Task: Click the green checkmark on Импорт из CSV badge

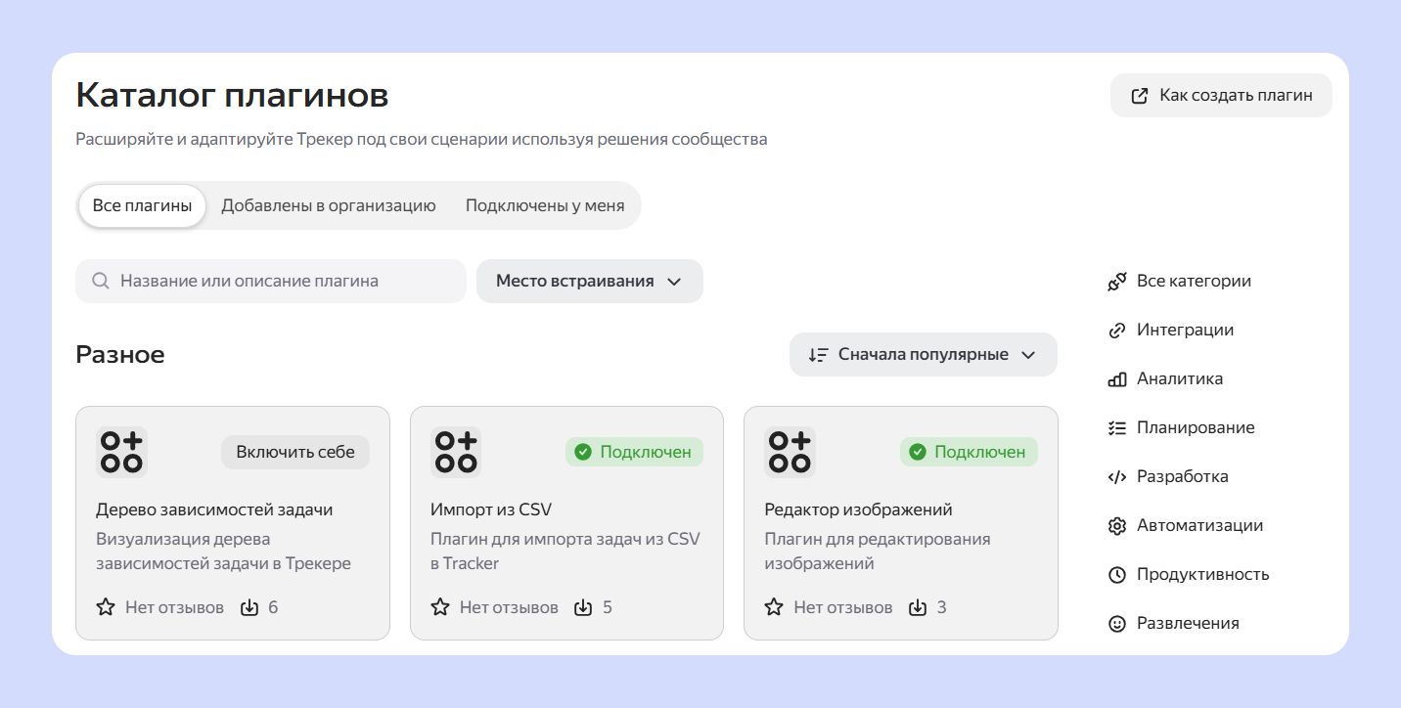Action: point(583,452)
